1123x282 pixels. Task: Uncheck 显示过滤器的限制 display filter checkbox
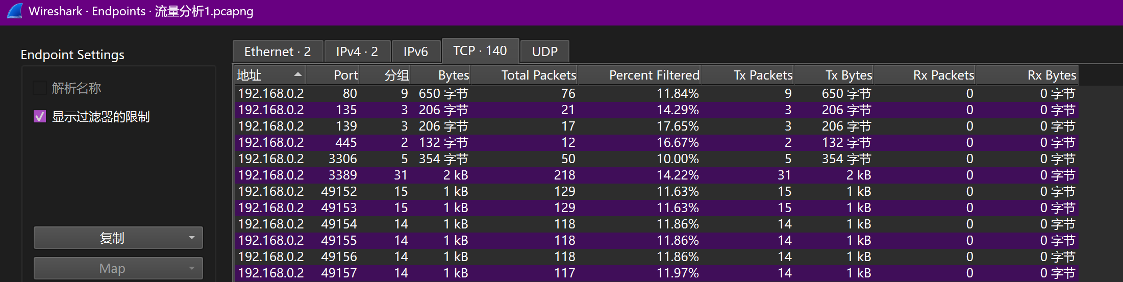tap(40, 117)
